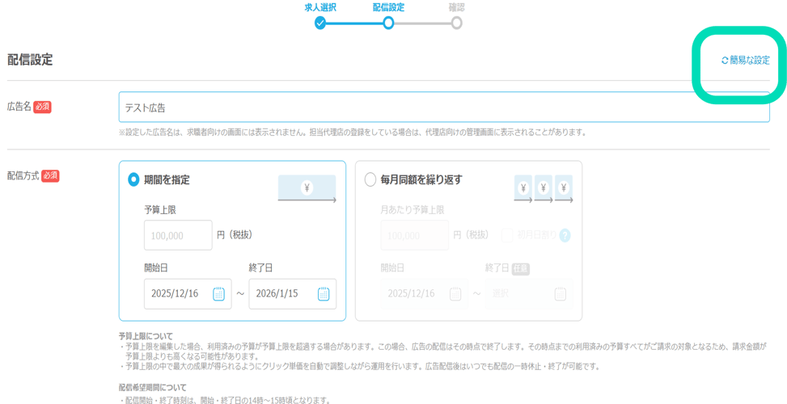
Task: Click the triple yen illustration in 毎月同額を繰り返す
Action: coord(544,189)
